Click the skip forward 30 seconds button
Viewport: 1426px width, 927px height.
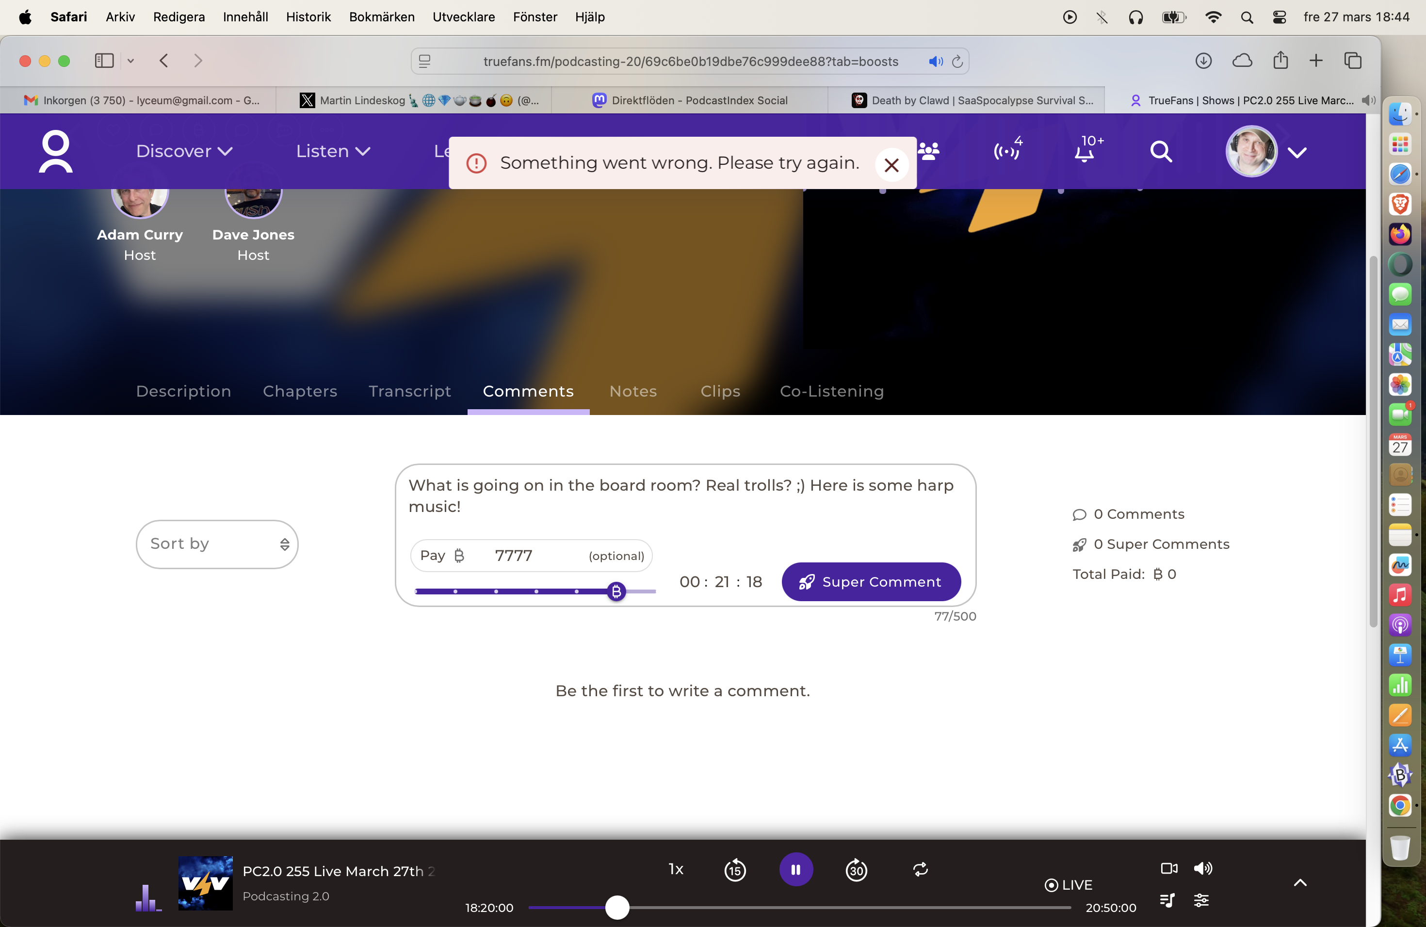pyautogui.click(x=856, y=869)
